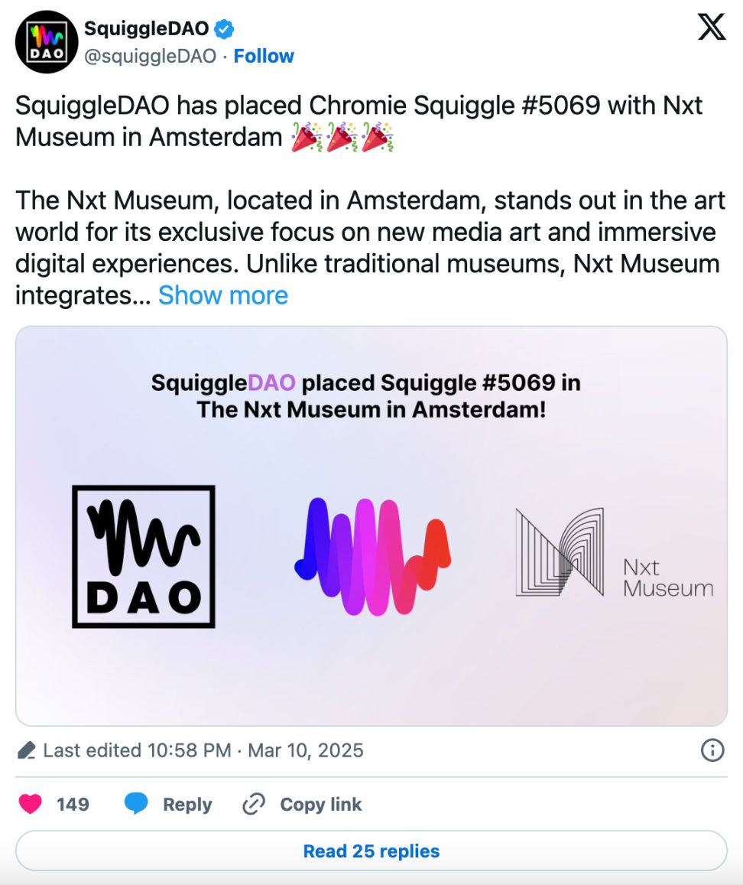Click the pink heart like icon
This screenshot has height=885, width=743.
pos(31,804)
